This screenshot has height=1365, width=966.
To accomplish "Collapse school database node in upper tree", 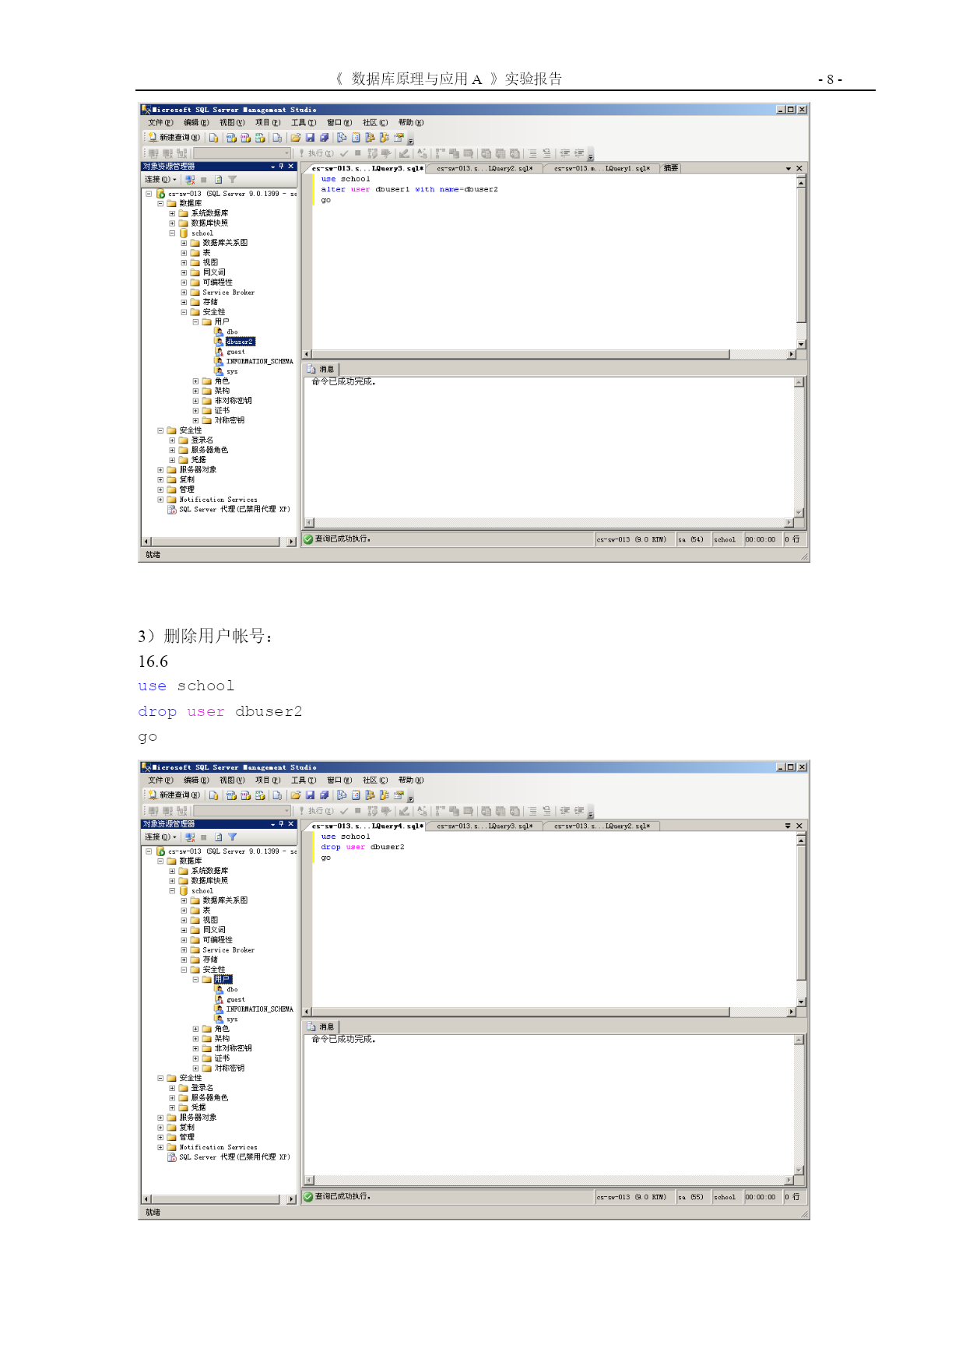I will [172, 233].
